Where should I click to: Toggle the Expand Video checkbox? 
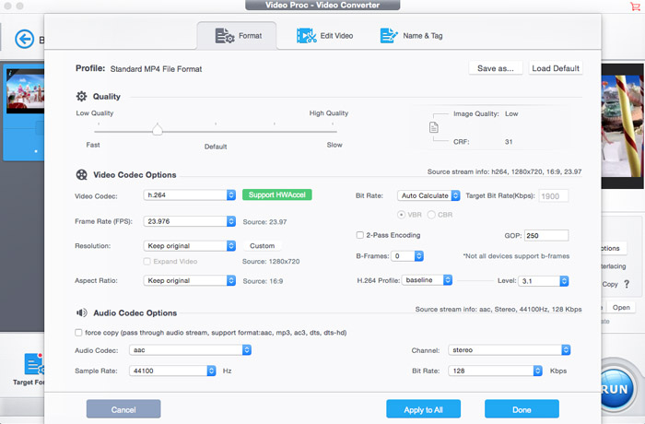coord(147,262)
